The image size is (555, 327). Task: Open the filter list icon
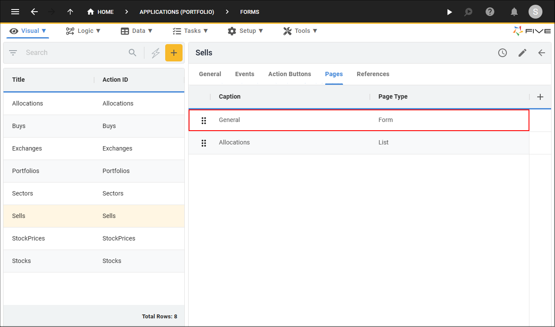coord(13,53)
